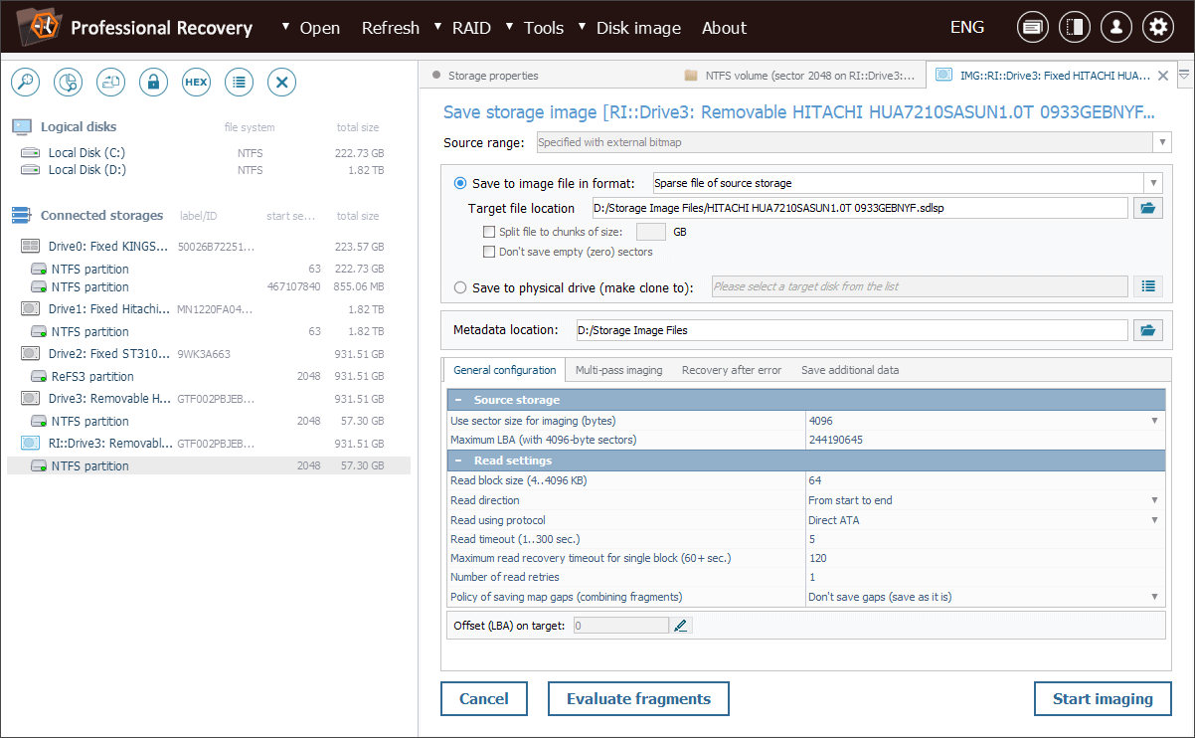Check 'Don't save empty (zero) sectors'
Image resolution: width=1195 pixels, height=738 pixels.
point(488,252)
